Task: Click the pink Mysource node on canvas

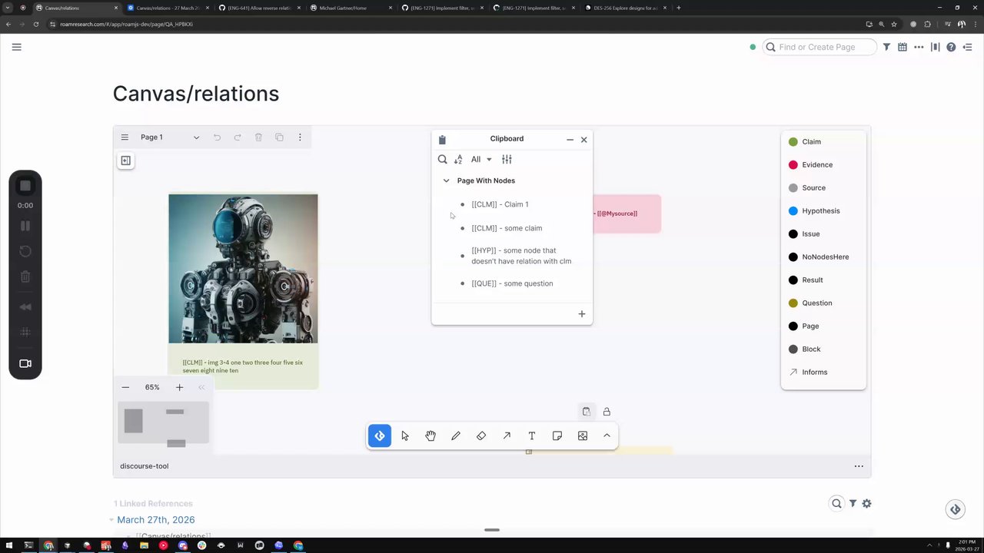Action: tap(627, 214)
